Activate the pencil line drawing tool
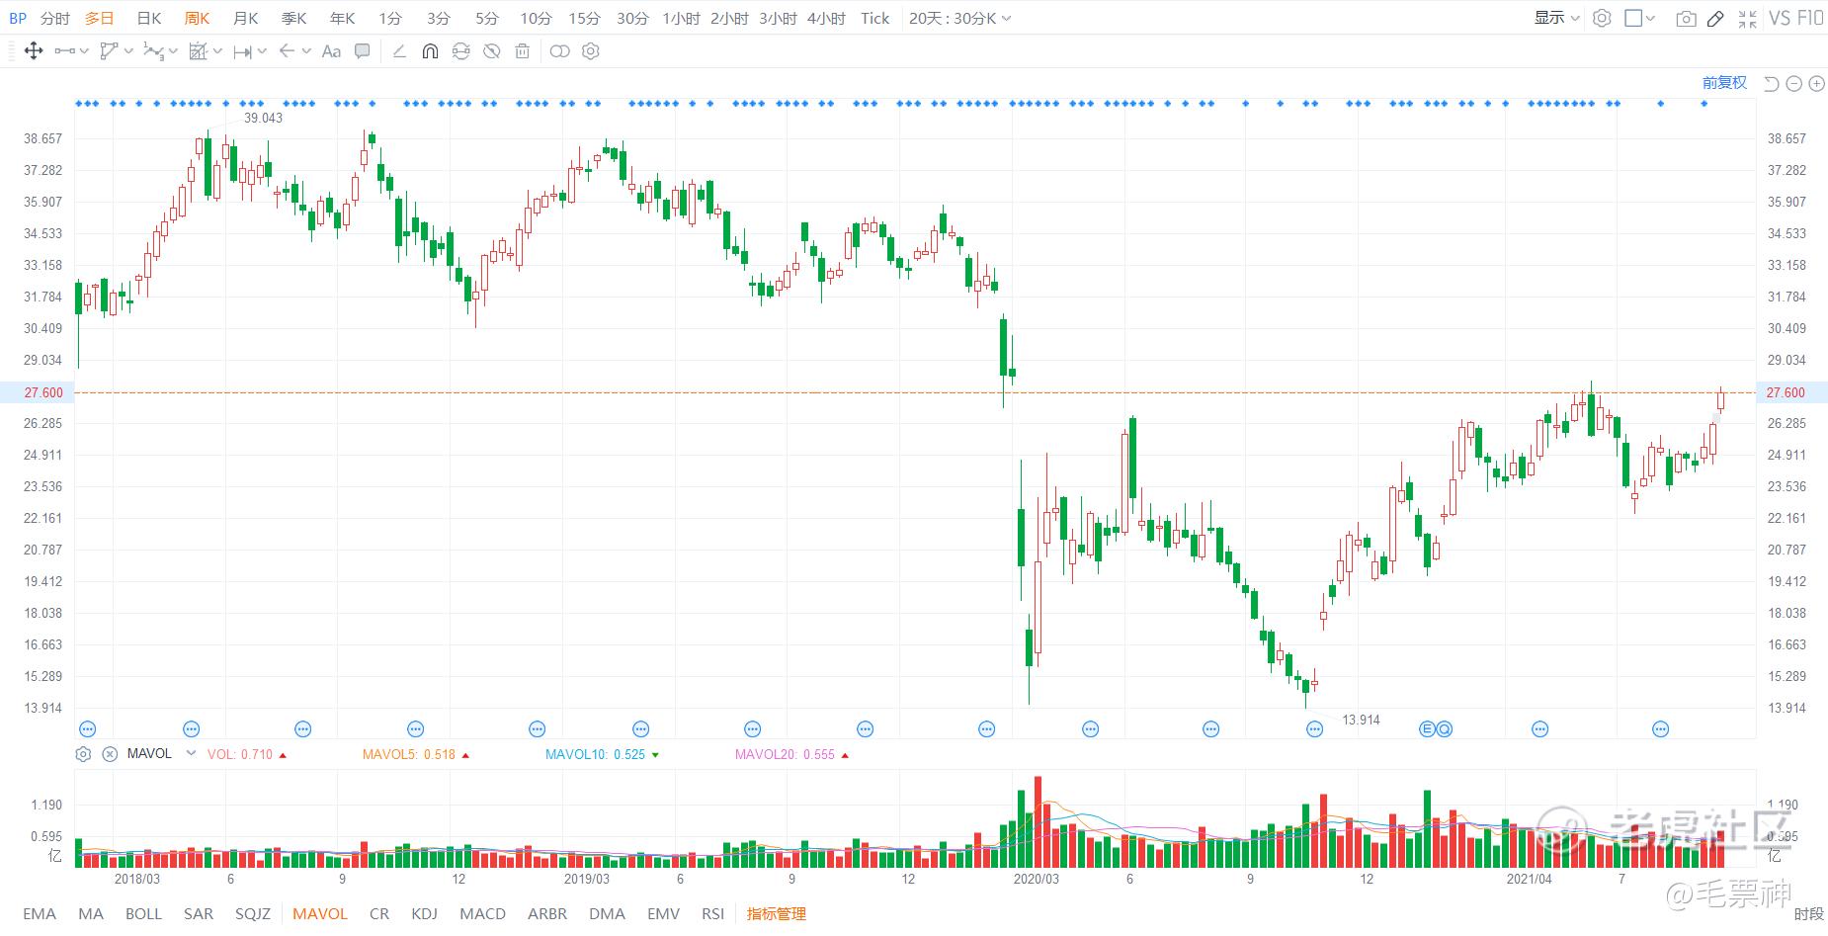Viewport: 1828px width, 936px height. coord(399,51)
